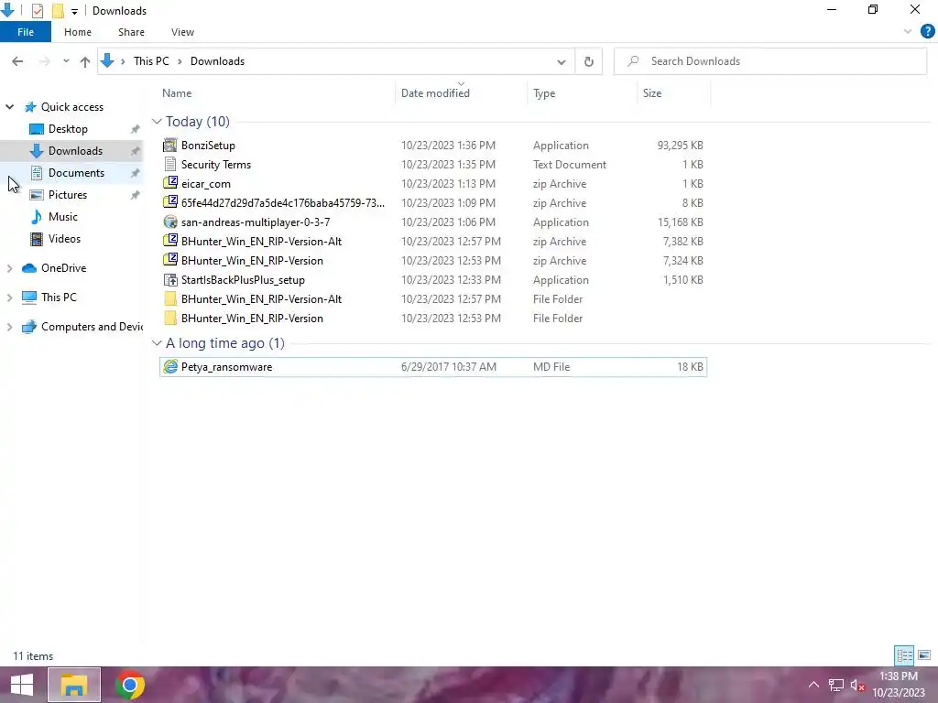Click the Security Terms text document icon
The image size is (938, 703).
click(170, 165)
